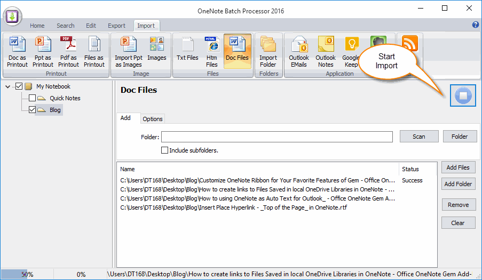Select the 'OneNote as Auto Text' file row

click(x=276, y=198)
